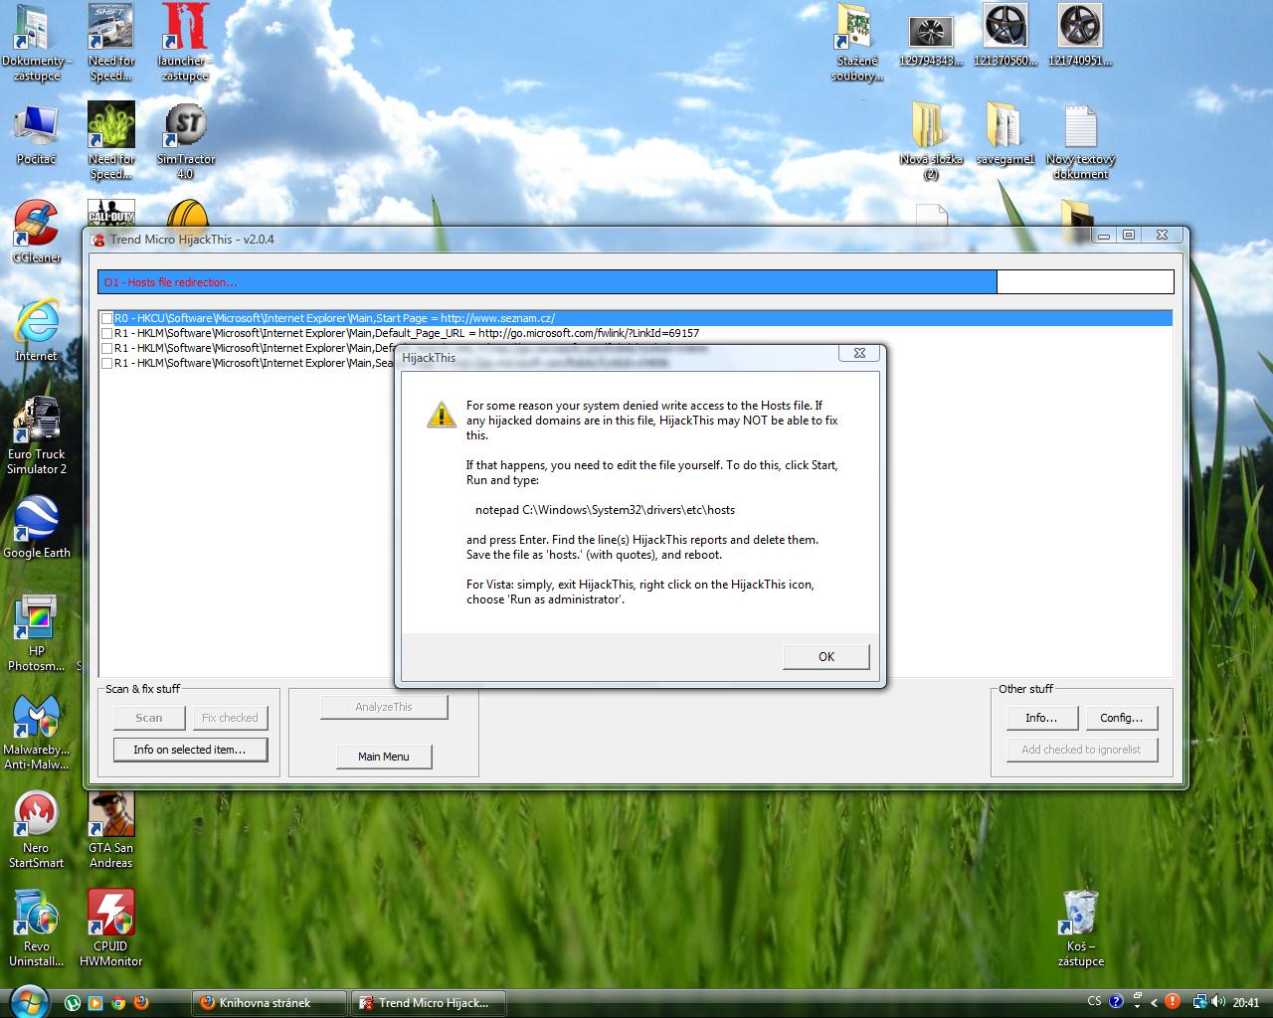Viewport: 1273px width, 1018px height.
Task: Click Add checked to ignorelist button
Action: point(1081,750)
